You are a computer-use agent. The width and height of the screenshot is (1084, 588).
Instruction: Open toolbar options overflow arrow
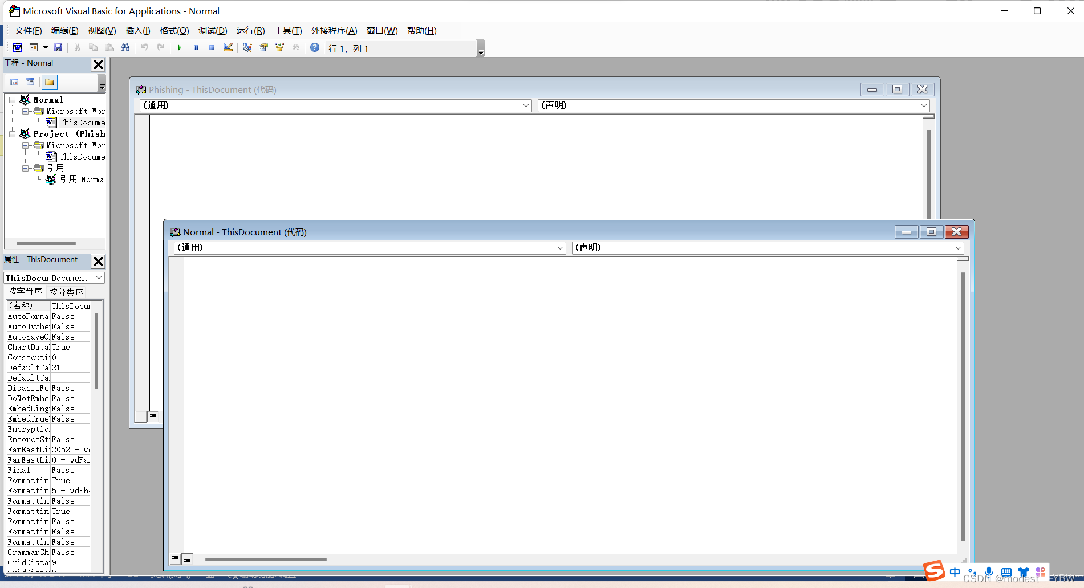point(481,48)
